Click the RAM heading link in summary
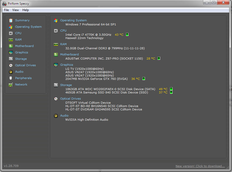The height and width of the screenshot is (172, 232). [64, 44]
